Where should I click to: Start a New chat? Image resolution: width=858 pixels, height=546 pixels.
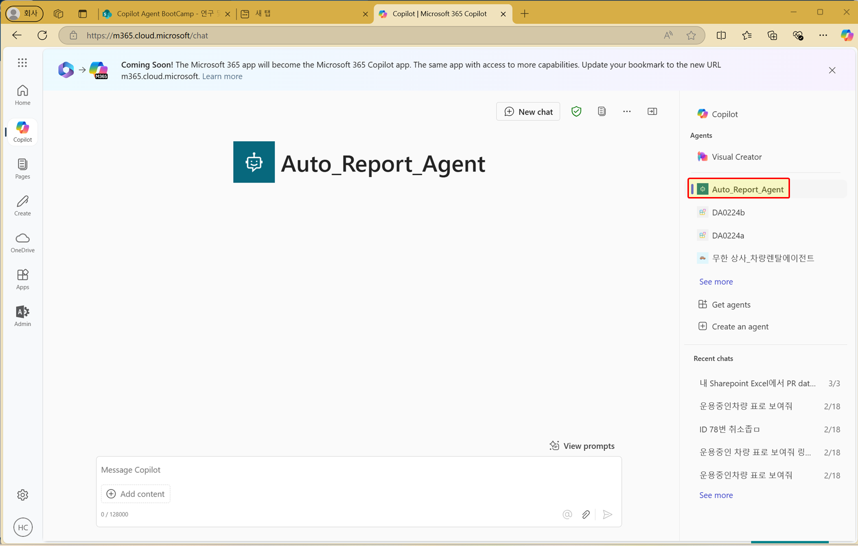point(528,112)
